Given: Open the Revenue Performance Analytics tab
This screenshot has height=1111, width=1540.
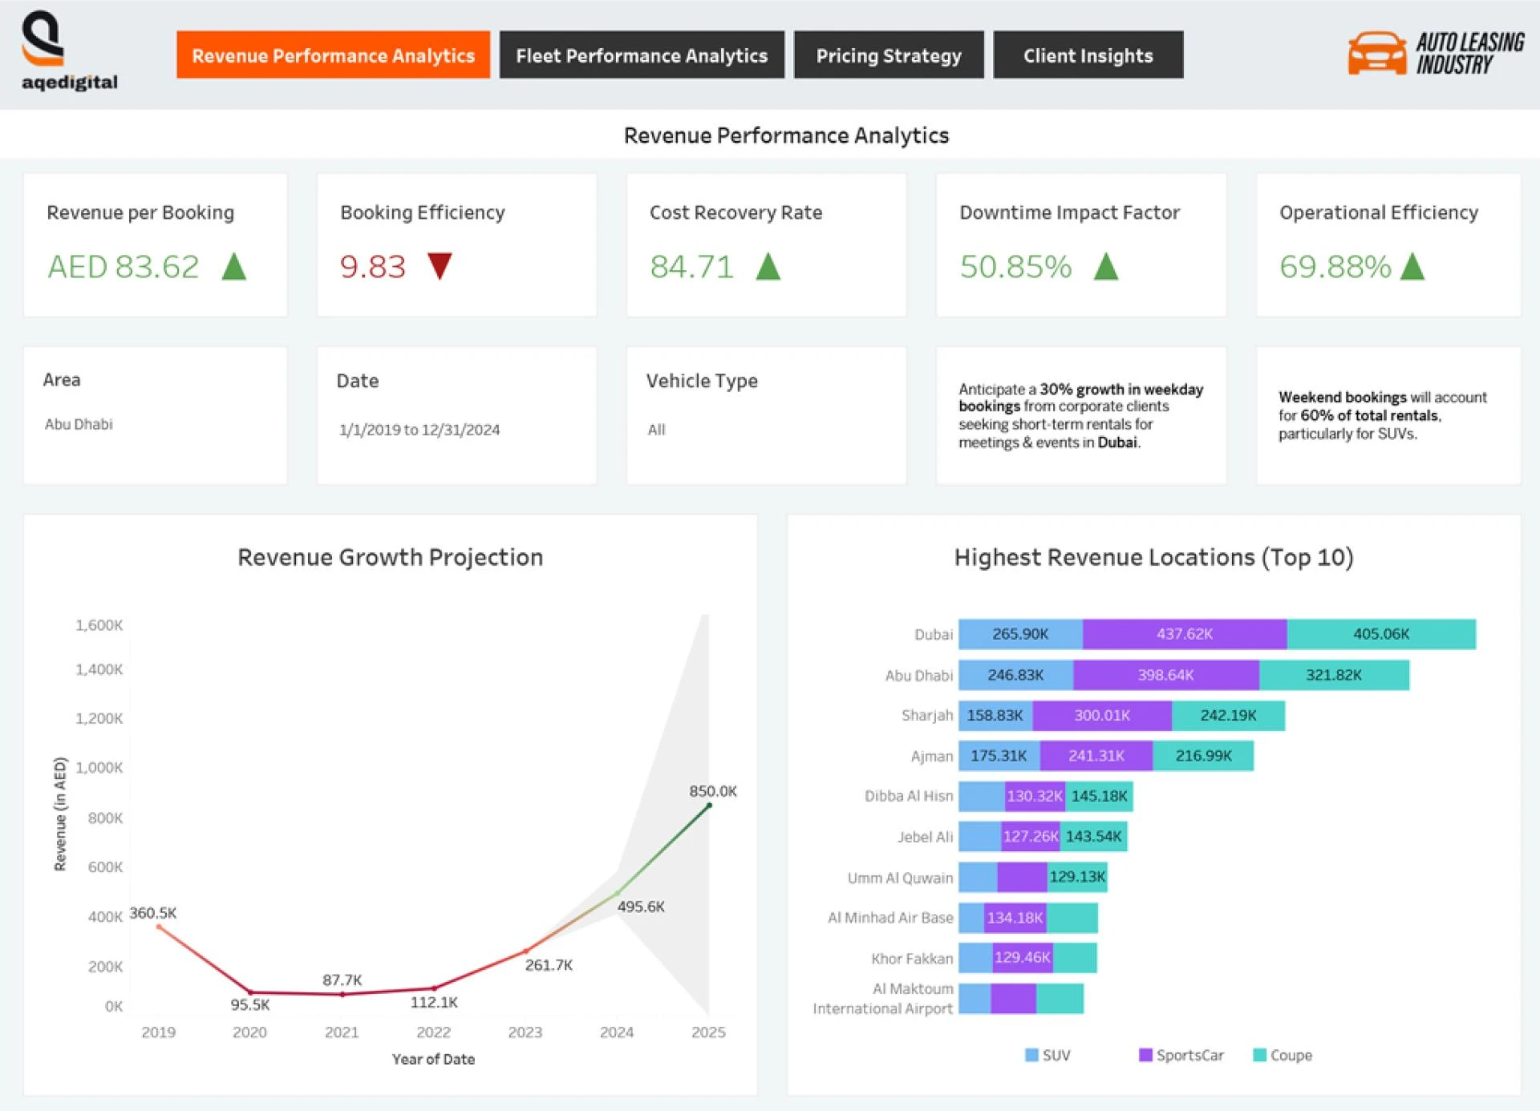Looking at the screenshot, I should pos(333,55).
